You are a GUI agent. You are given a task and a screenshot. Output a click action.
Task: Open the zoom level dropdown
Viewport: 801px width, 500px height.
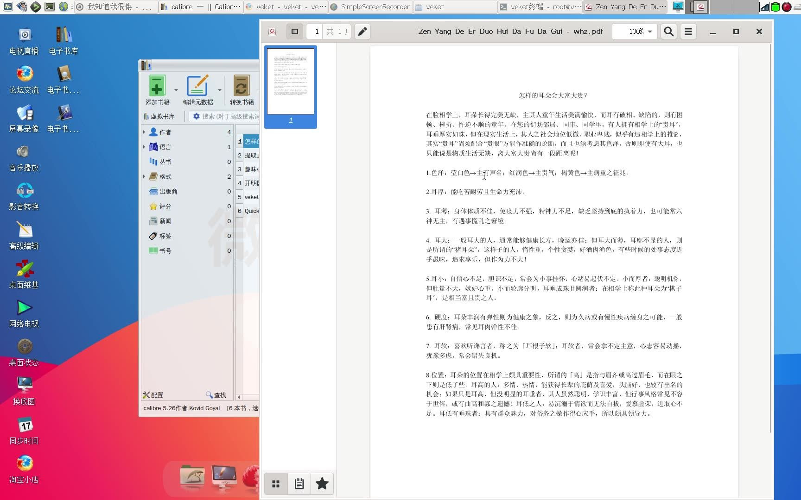[x=635, y=31]
